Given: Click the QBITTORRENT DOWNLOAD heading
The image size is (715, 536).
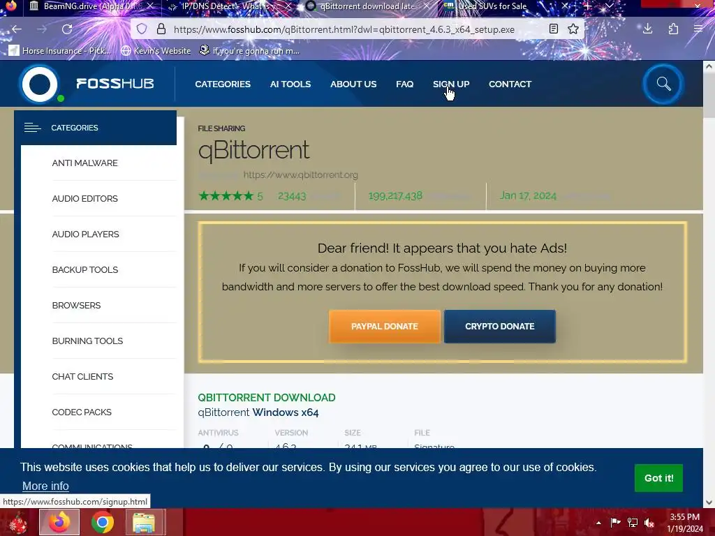Looking at the screenshot, I should pyautogui.click(x=266, y=397).
